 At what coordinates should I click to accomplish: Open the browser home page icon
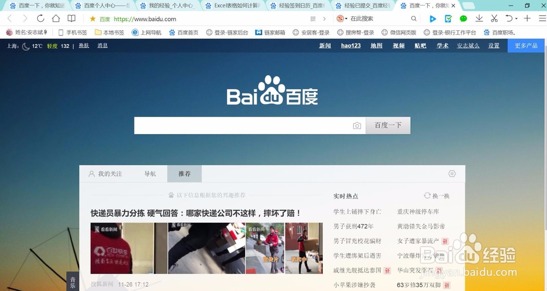[x=56, y=19]
